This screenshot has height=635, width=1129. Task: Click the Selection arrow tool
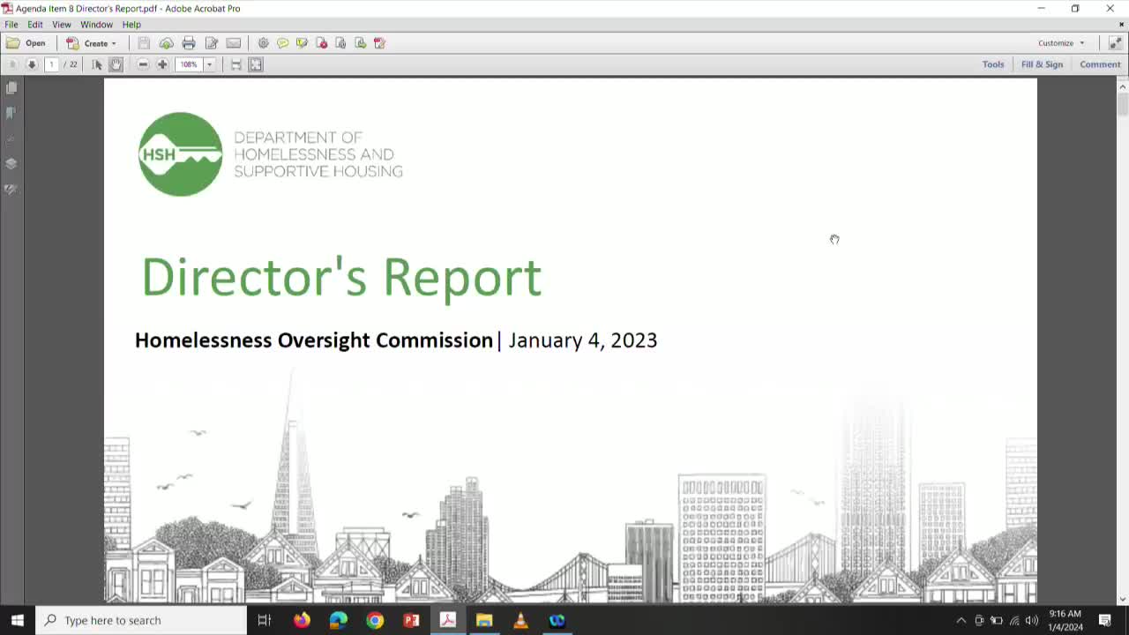tap(97, 64)
